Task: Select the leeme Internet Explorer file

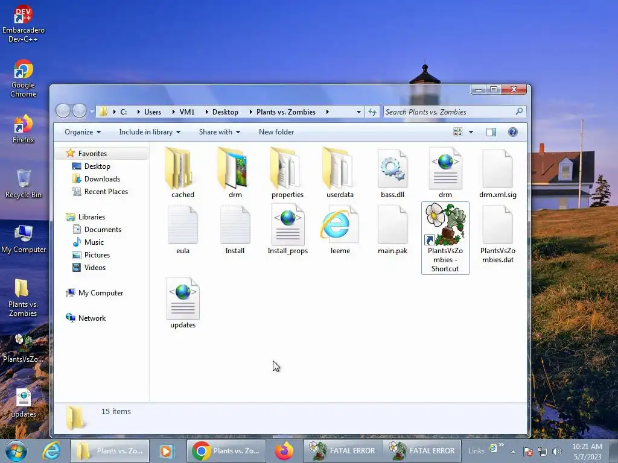Action: click(340, 229)
